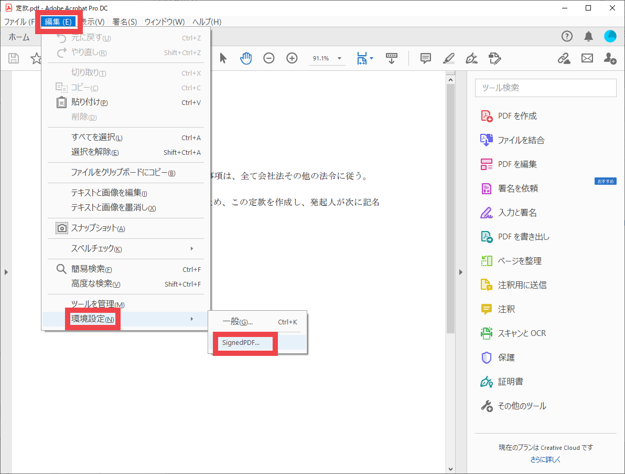
Task: Collapse the right tools pane
Action: (461, 272)
